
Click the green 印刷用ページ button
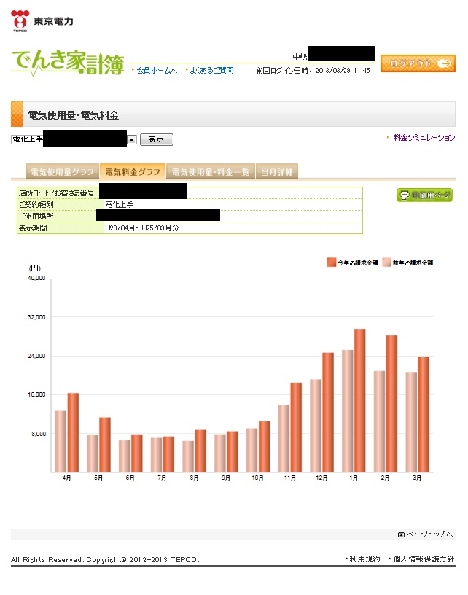(x=424, y=195)
